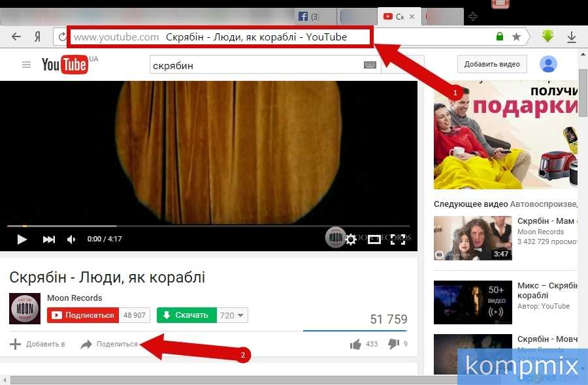Open browser downloads arrow icon

pos(572,37)
